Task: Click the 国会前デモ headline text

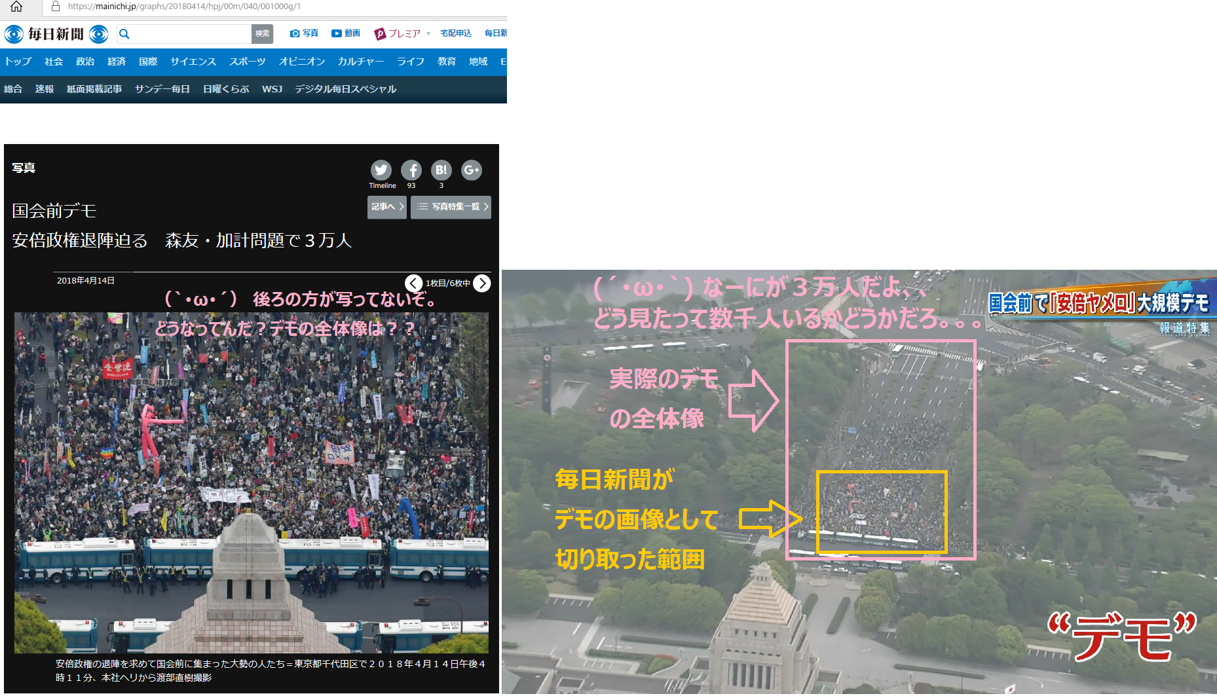Action: pos(54,211)
